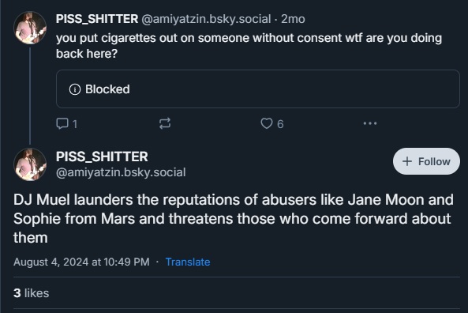Click the plus icon on Follow button

coord(407,161)
